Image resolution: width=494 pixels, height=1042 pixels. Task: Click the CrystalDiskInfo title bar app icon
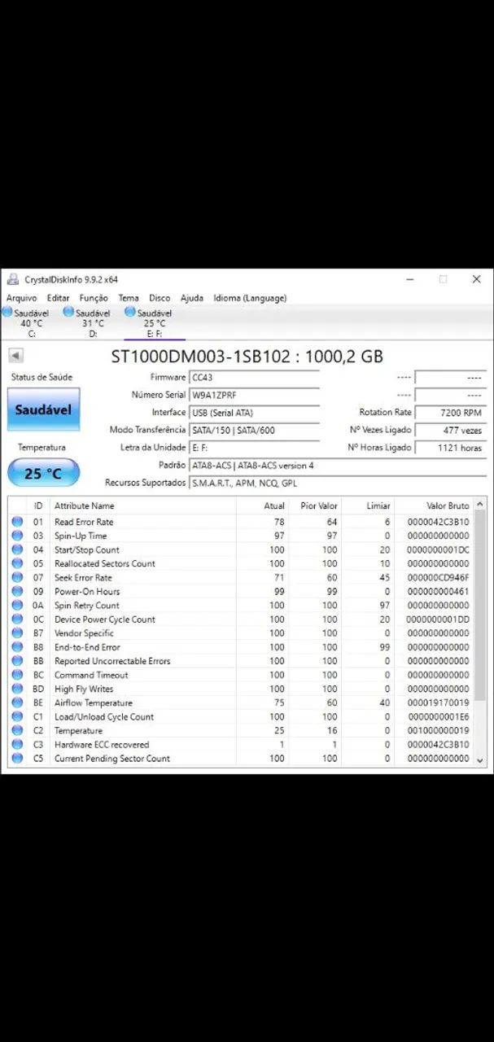click(13, 279)
